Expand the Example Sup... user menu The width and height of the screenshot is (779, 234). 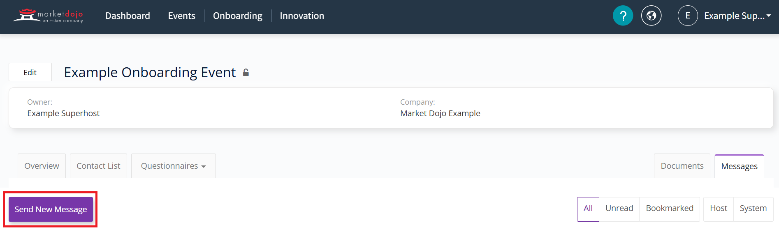[x=737, y=16]
